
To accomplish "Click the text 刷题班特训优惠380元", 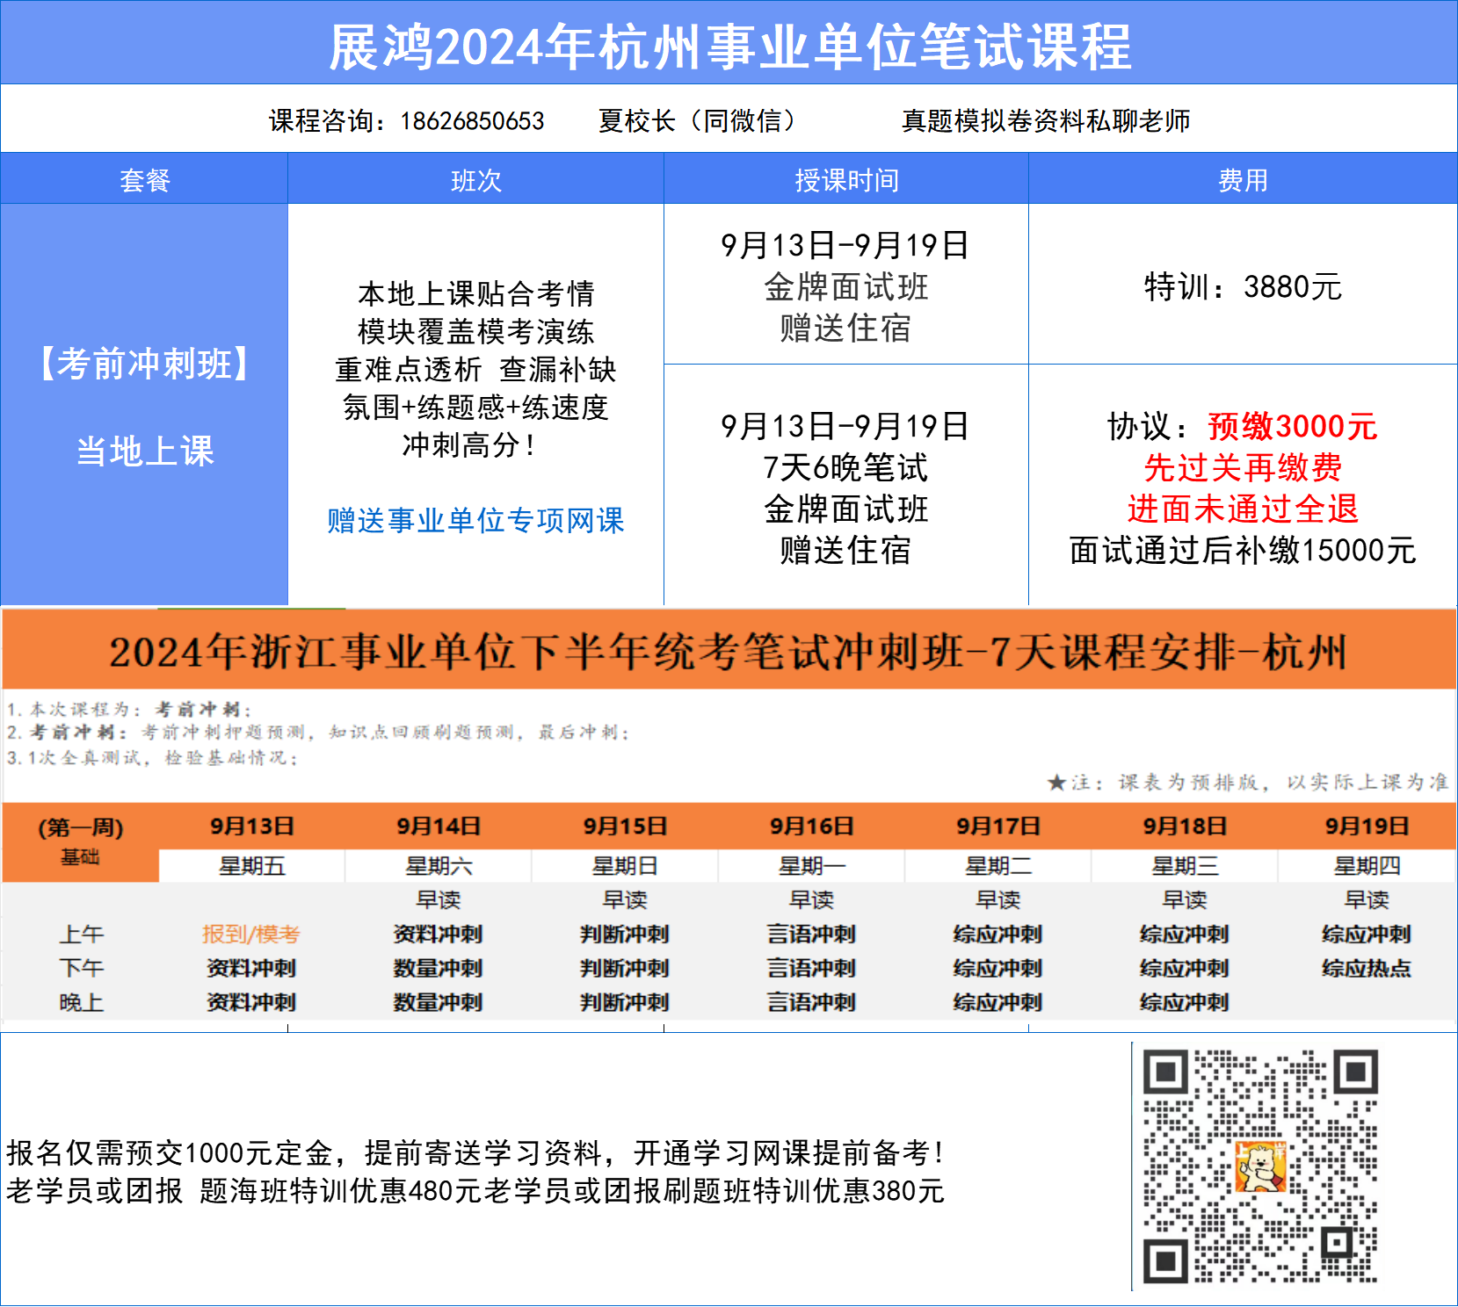I will pos(803,1191).
